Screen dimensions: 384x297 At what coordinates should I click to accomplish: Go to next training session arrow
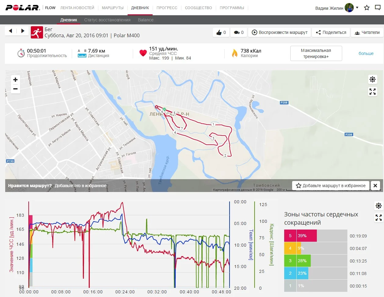[x=23, y=31]
